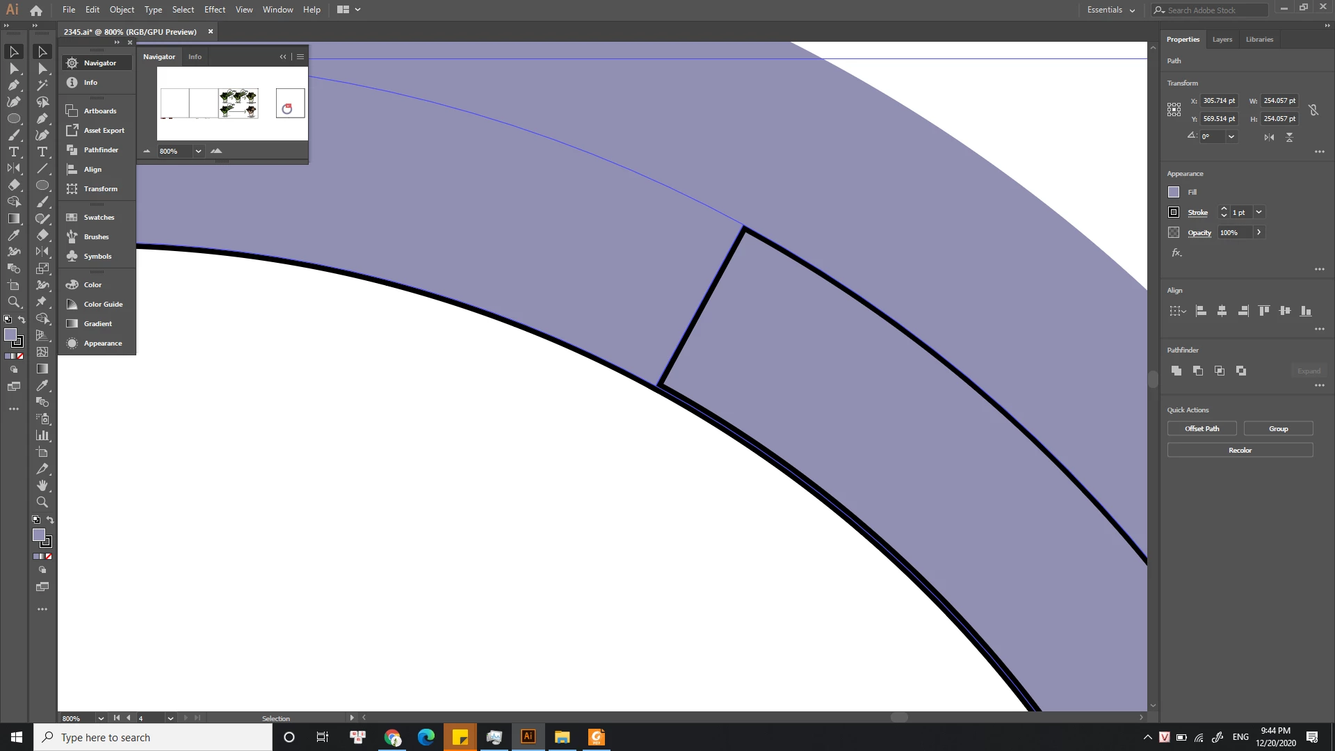
Task: Select the Zoom tool magnifier
Action: 13,302
